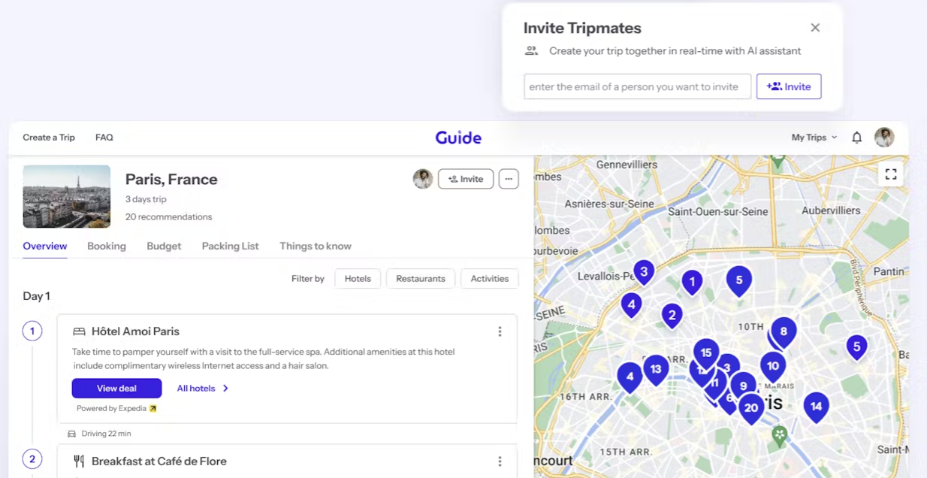The height and width of the screenshot is (478, 927).
Task: Expand the map to fullscreen
Action: (x=891, y=174)
